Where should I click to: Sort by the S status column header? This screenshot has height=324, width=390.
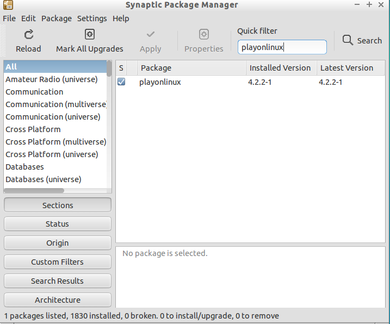[x=121, y=68]
